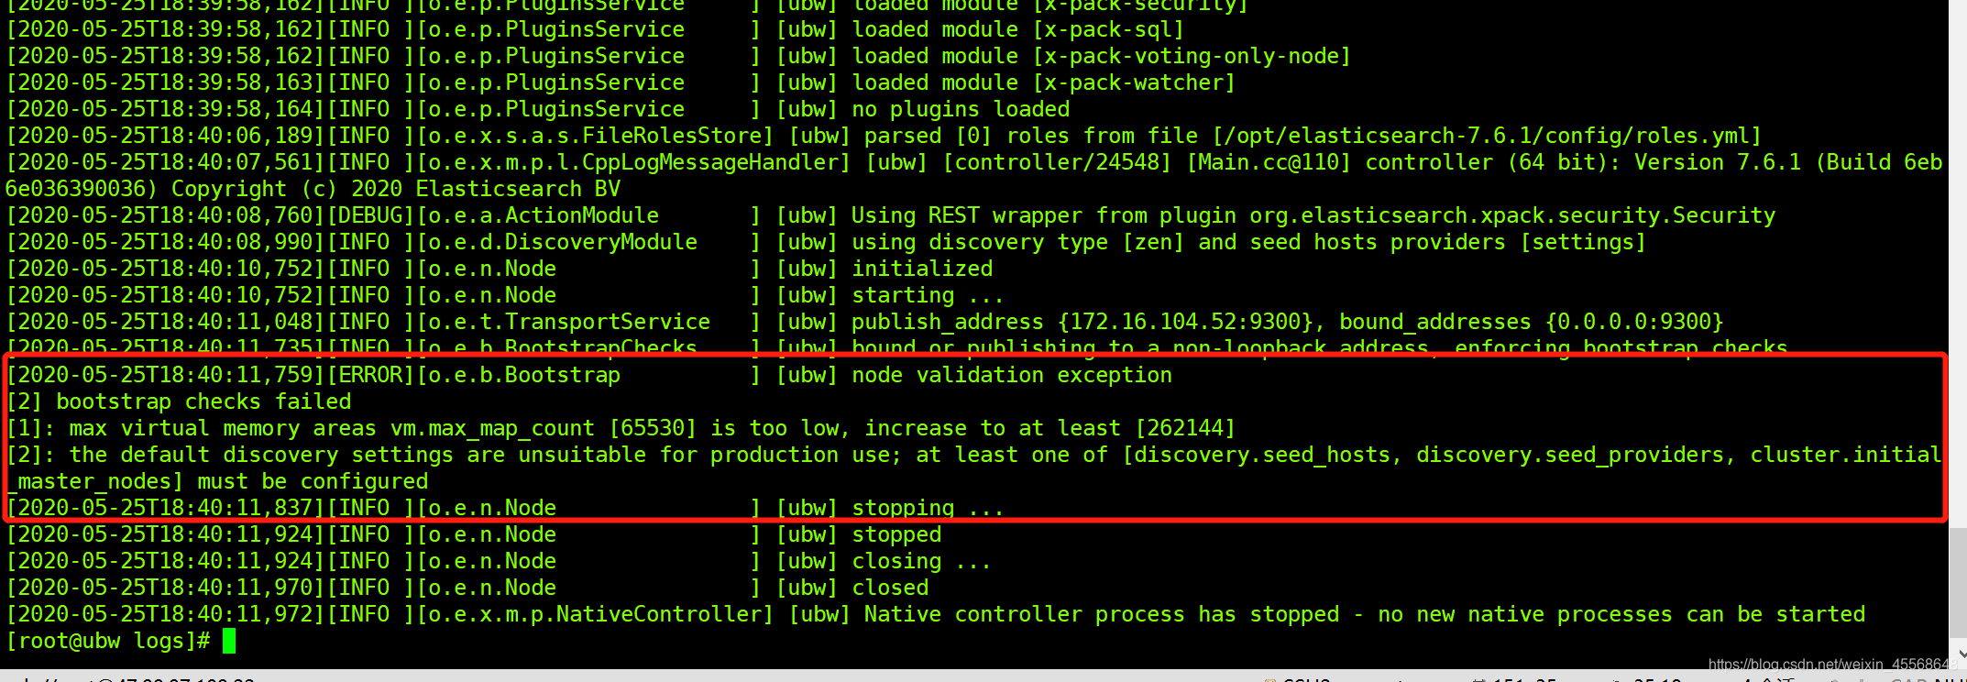Viewport: 1967px width, 682px height.
Task: Click the 'no plugins loaded' log line
Action: tap(538, 109)
